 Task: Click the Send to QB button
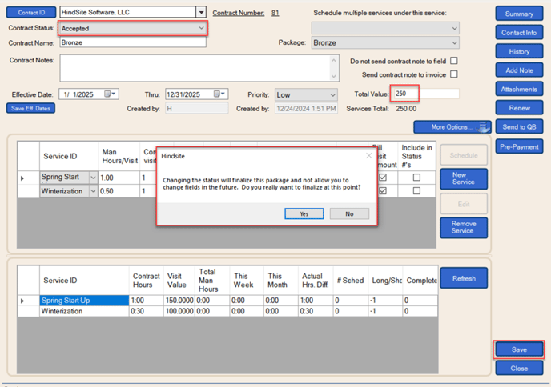[x=519, y=126]
